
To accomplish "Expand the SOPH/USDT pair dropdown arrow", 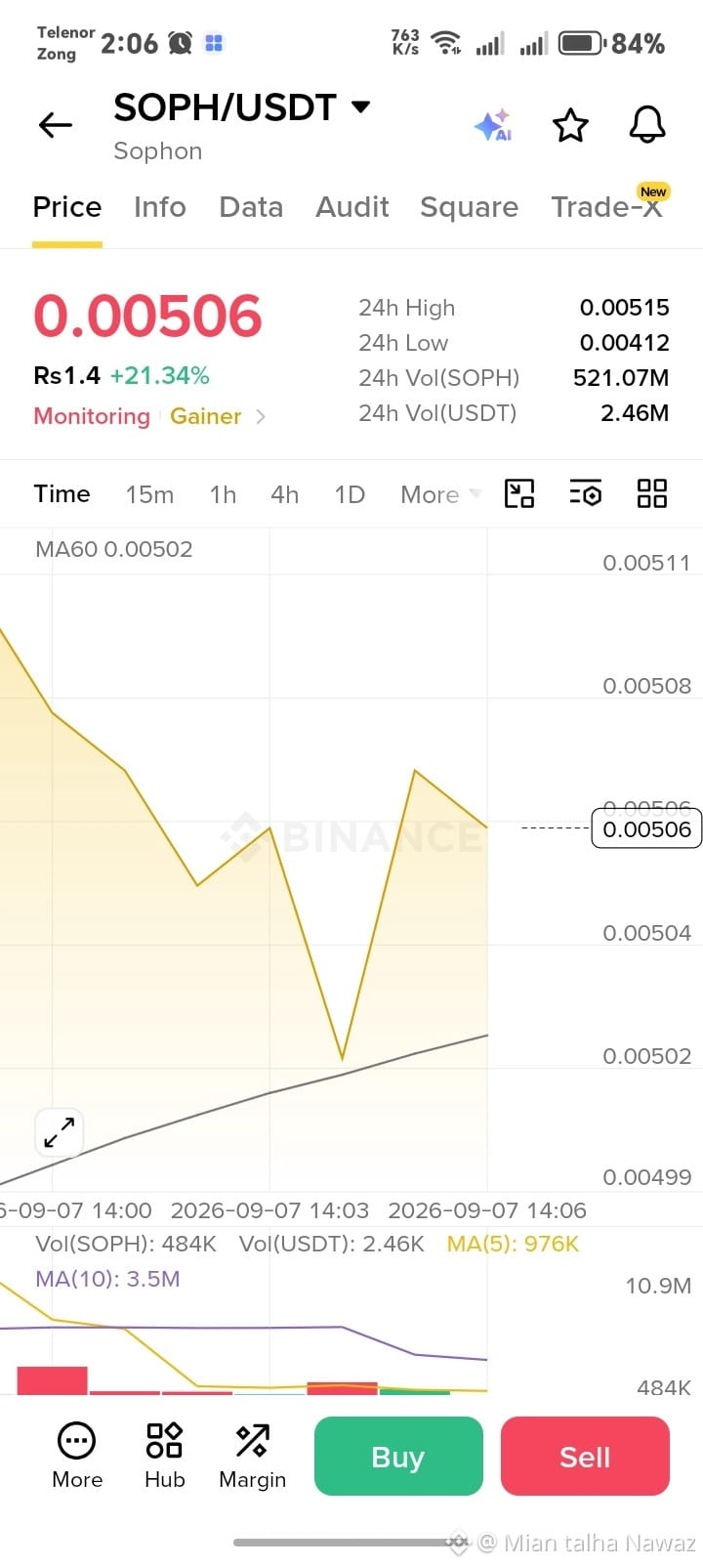I will pos(360,106).
